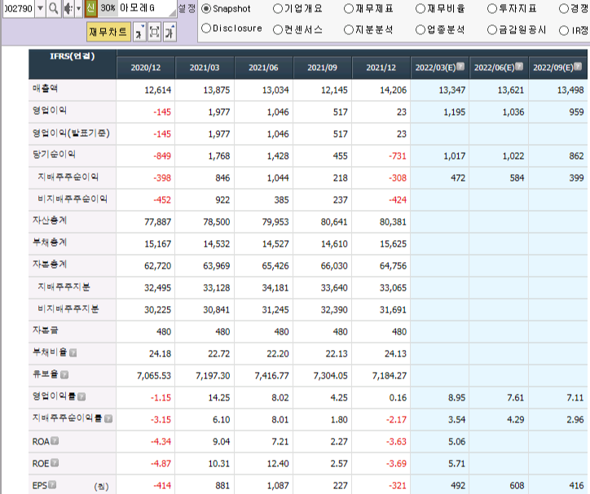Click the 2021/12 column header
The image size is (590, 494).
[381, 68]
